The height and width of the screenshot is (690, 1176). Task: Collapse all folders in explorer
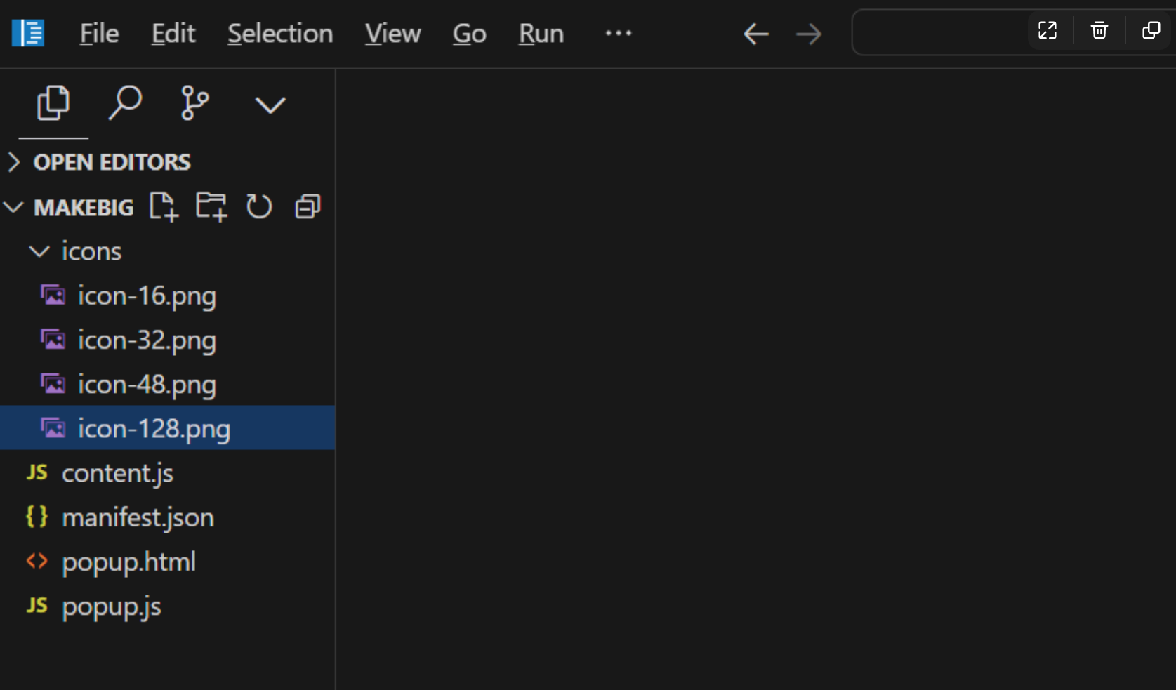308,207
